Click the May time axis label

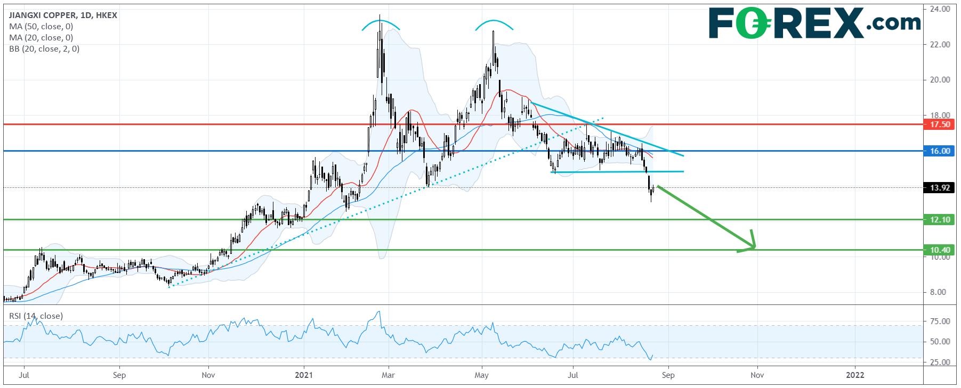(482, 375)
